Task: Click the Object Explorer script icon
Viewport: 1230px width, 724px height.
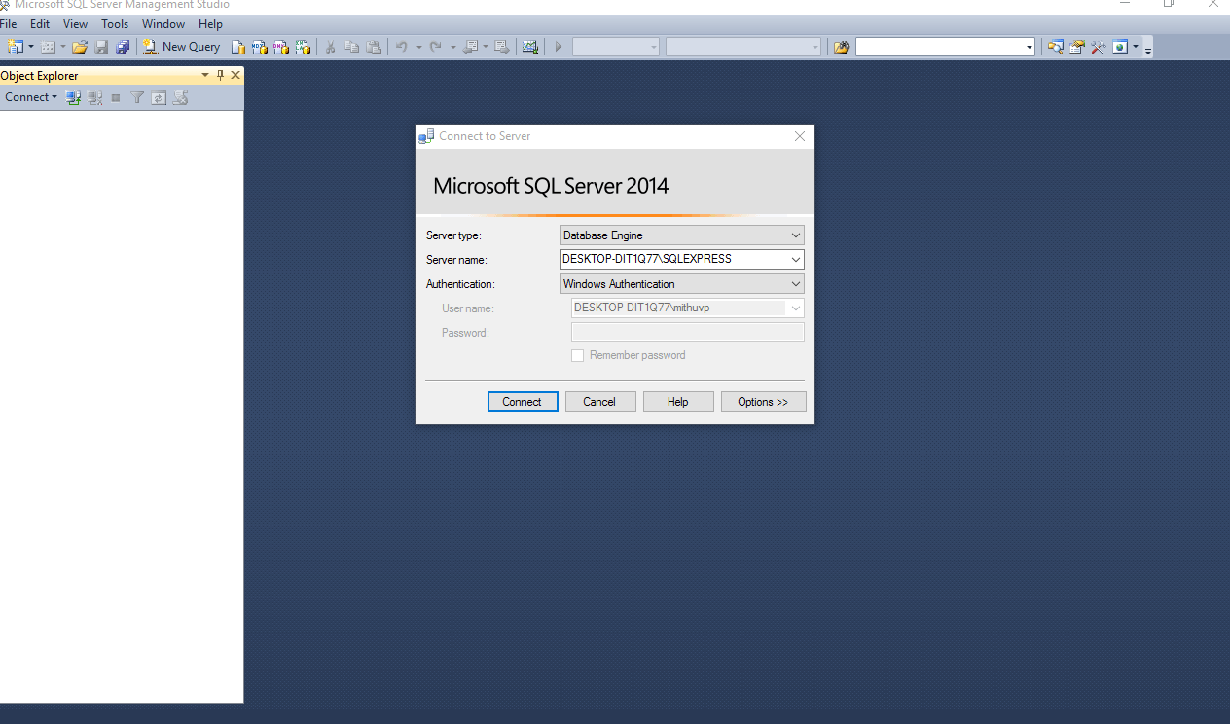Action: [180, 97]
